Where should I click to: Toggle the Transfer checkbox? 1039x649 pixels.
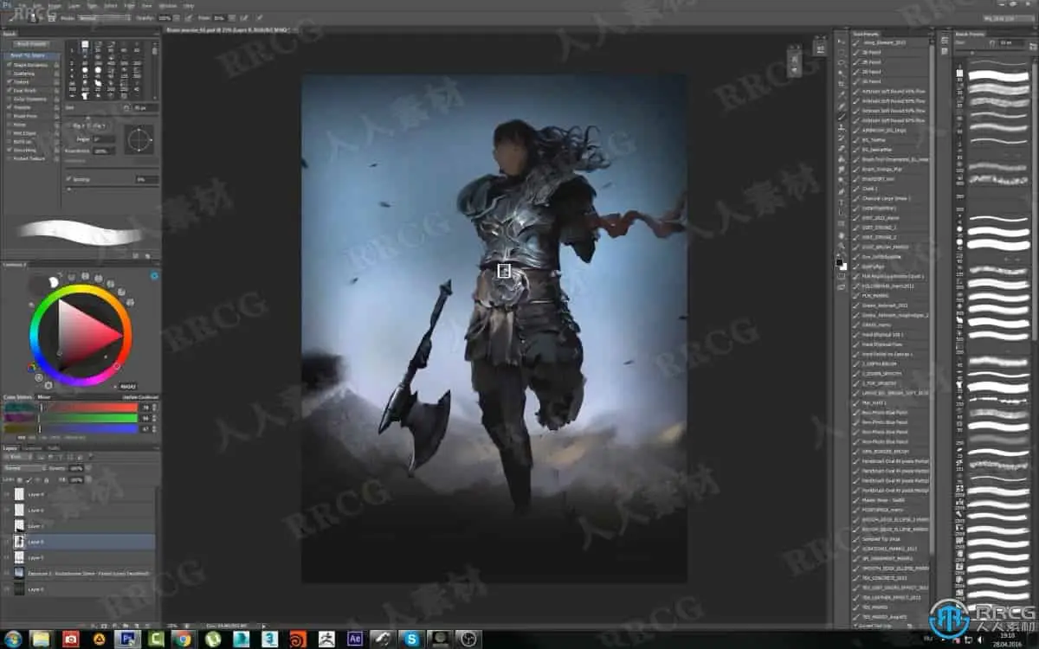(9, 107)
